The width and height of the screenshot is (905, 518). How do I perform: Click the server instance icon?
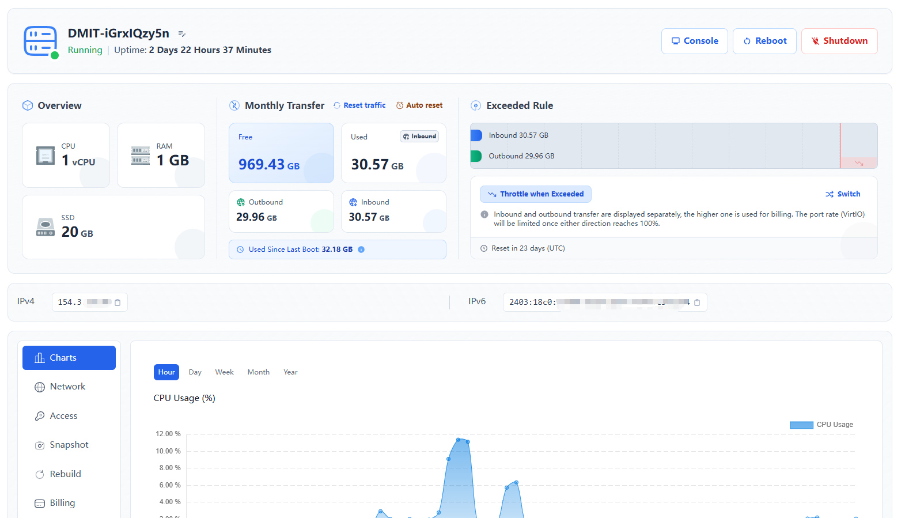tap(40, 41)
